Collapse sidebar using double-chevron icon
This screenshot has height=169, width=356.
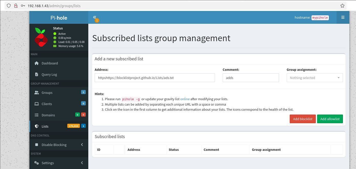[94, 17]
